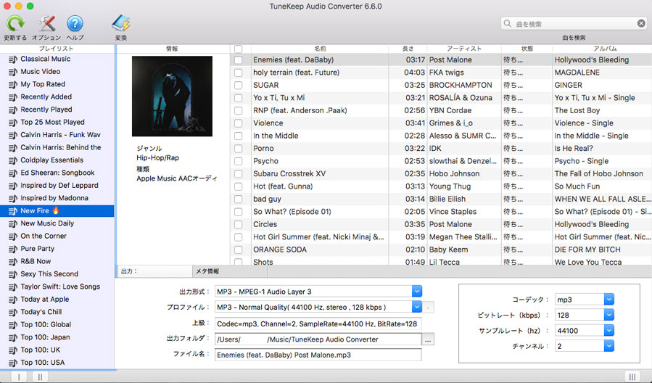Click the magnifier icon in search box
The width and height of the screenshot is (652, 383).
tap(507, 23)
